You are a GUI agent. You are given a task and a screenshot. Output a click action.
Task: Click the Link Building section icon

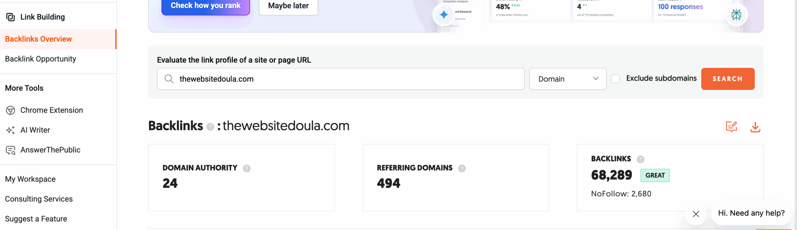11,17
